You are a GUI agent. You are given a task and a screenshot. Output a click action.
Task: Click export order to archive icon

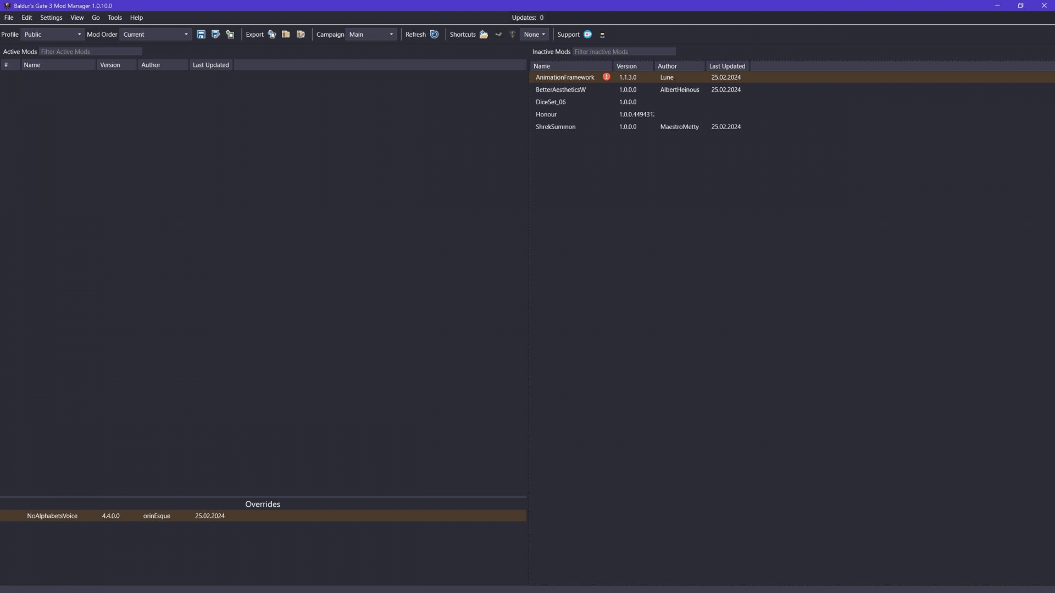click(x=286, y=35)
